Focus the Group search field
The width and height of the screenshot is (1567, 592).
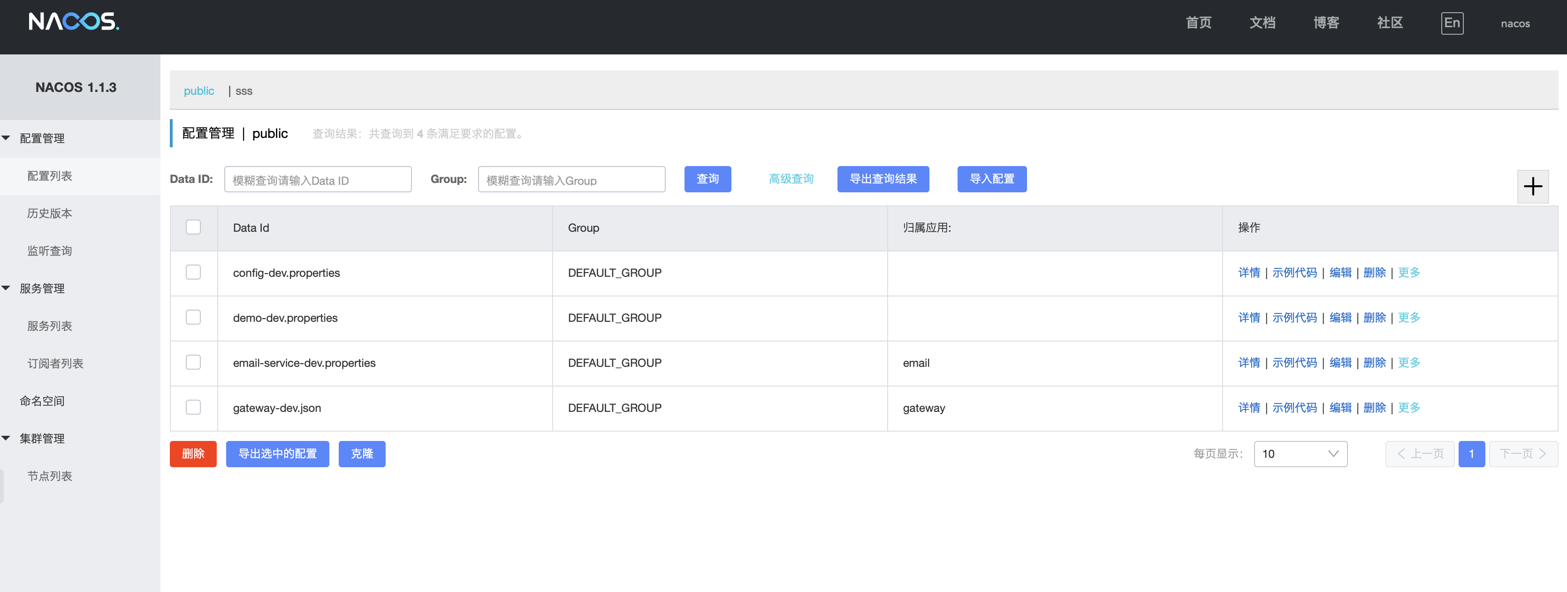point(571,180)
